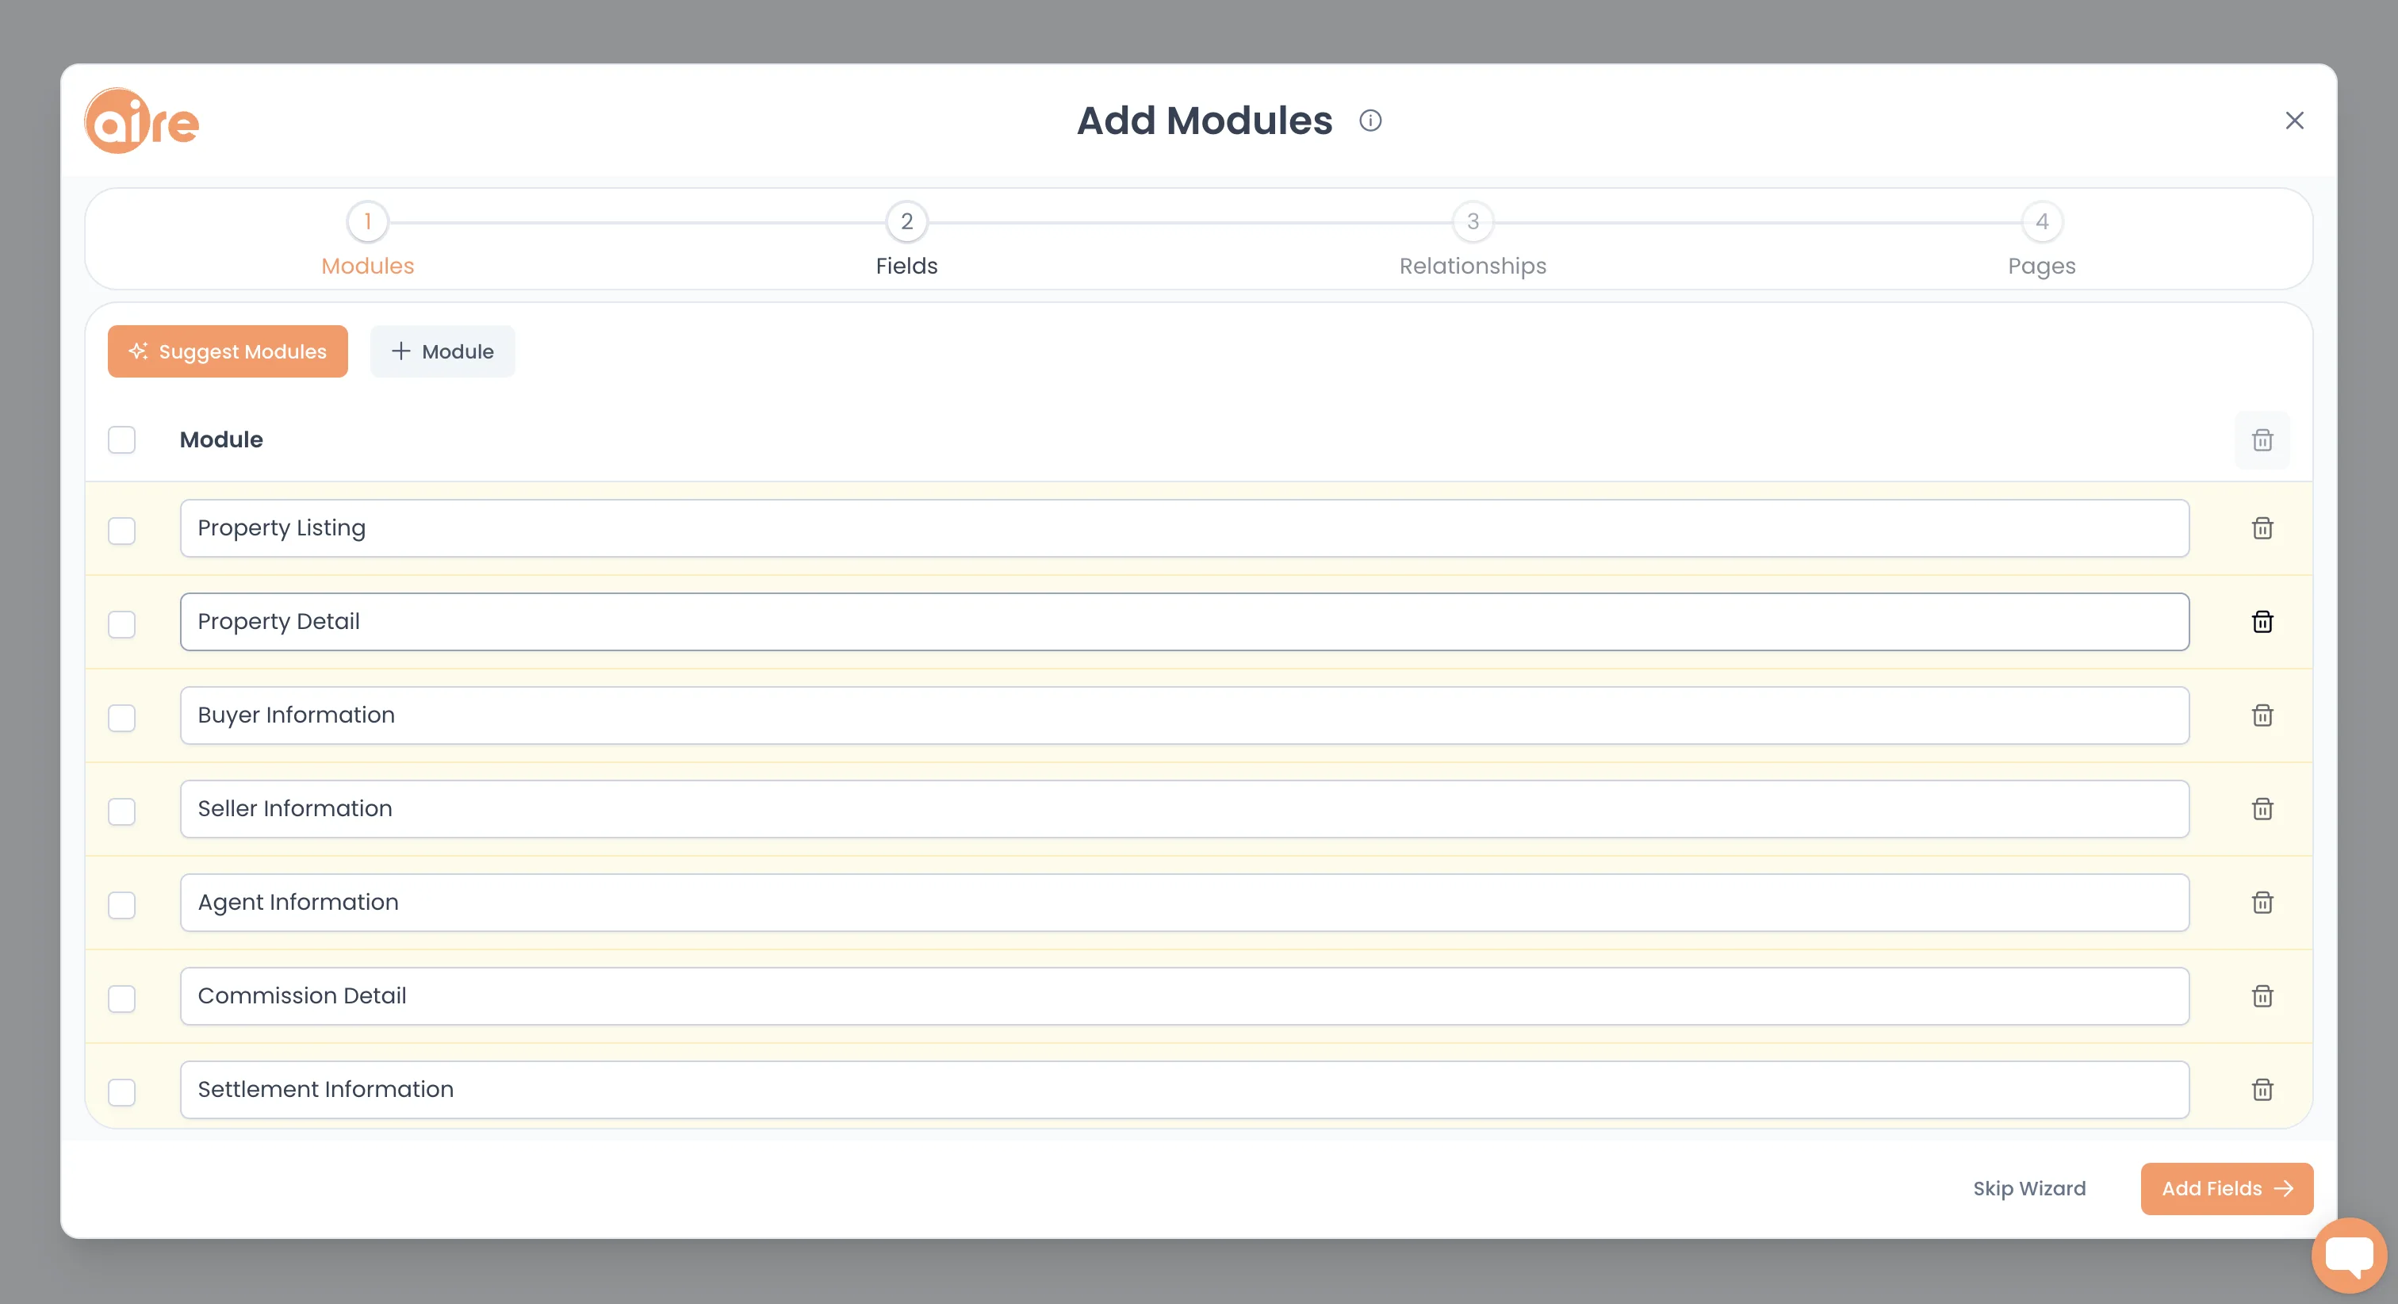Click trash icon for Property Detail
Screen dimensions: 2398x1304
(x=2262, y=621)
